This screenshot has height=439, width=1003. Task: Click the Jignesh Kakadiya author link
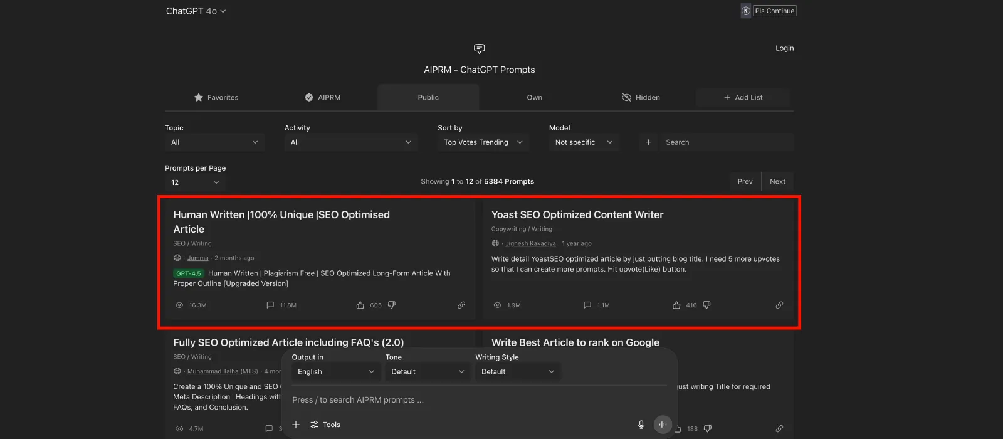pyautogui.click(x=530, y=243)
